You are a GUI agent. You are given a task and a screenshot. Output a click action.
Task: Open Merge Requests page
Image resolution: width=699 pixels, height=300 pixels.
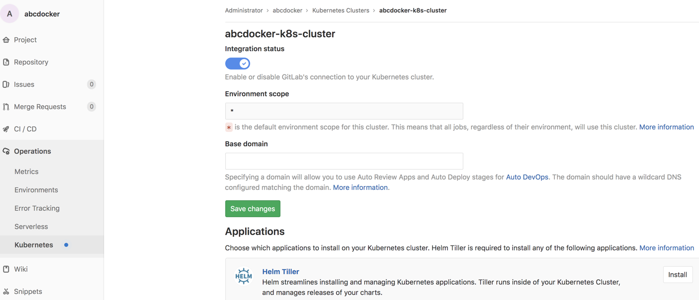40,107
